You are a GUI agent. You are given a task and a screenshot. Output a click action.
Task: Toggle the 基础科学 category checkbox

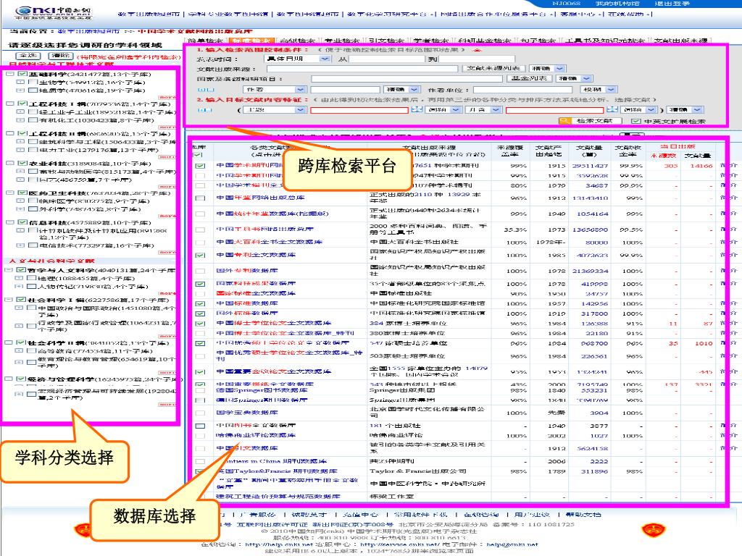click(22, 74)
